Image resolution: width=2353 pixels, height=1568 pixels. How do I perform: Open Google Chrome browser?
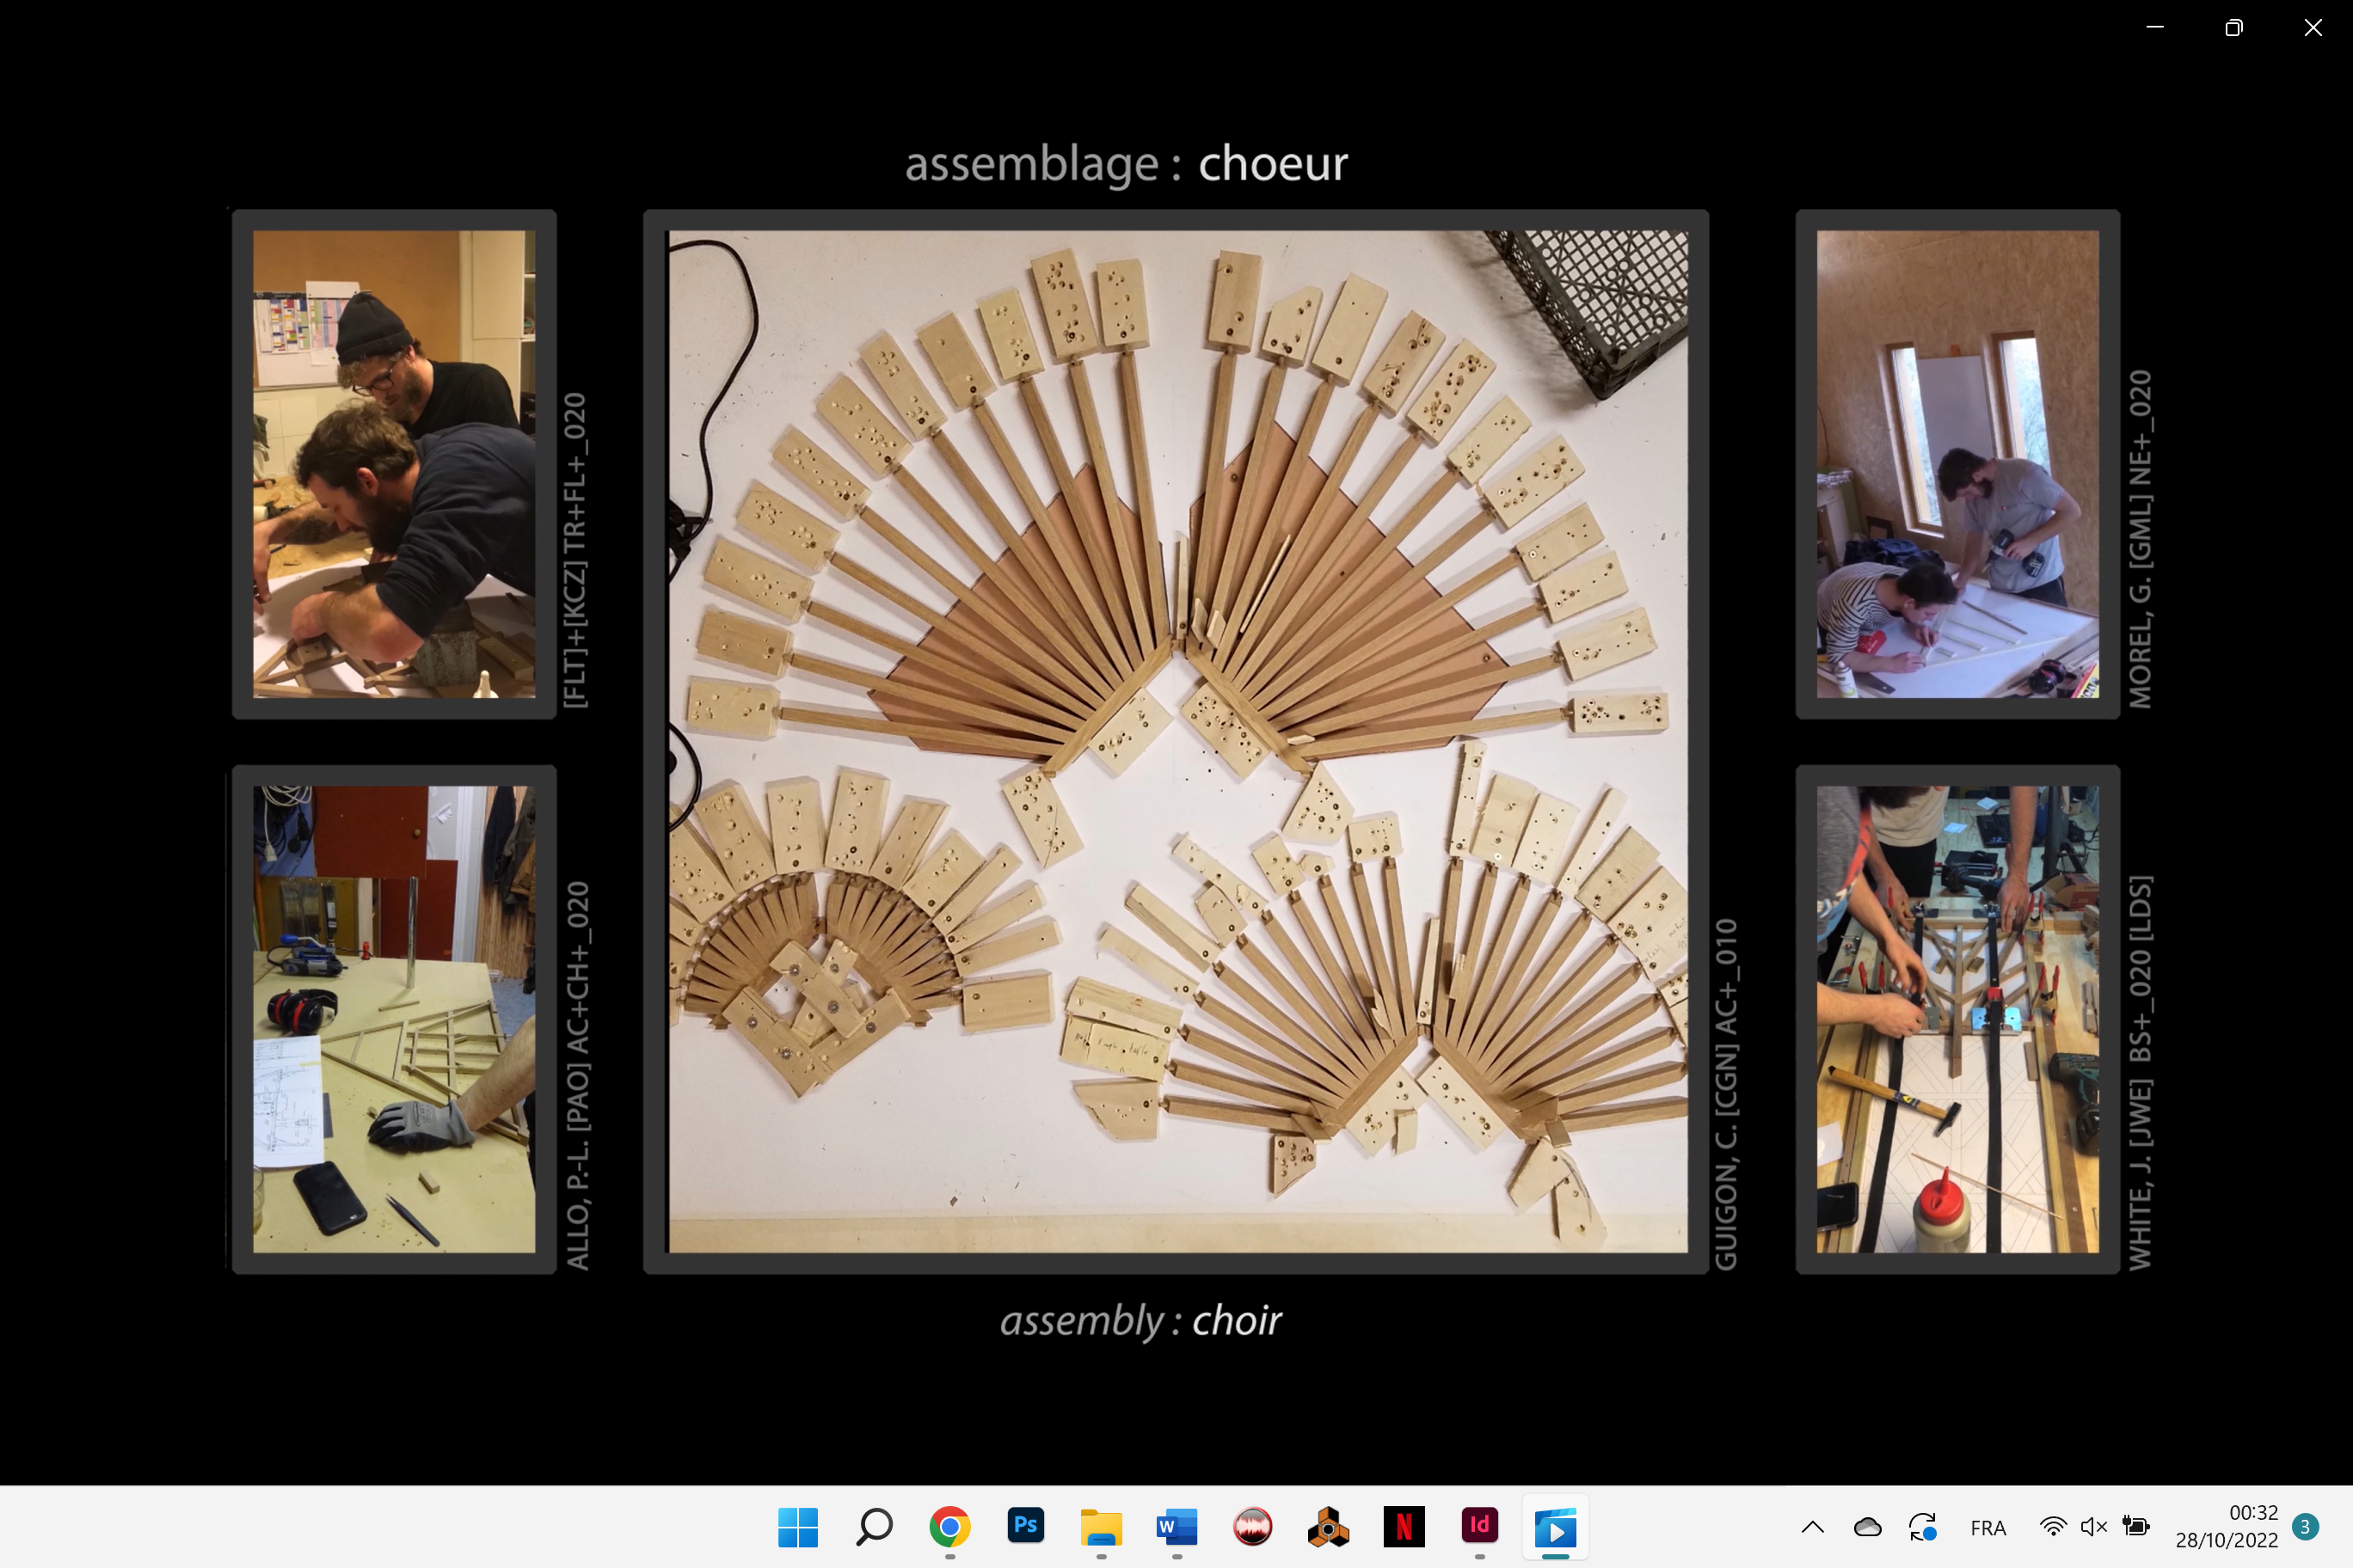point(949,1527)
